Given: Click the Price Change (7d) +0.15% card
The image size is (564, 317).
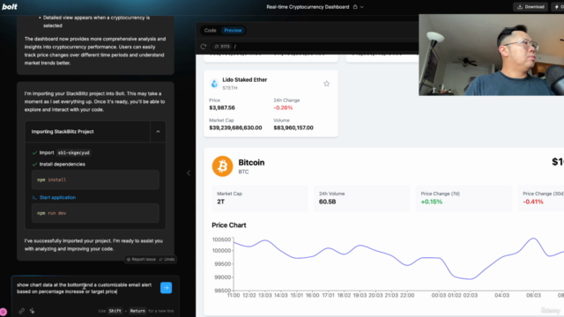Looking at the screenshot, I should pyautogui.click(x=464, y=198).
